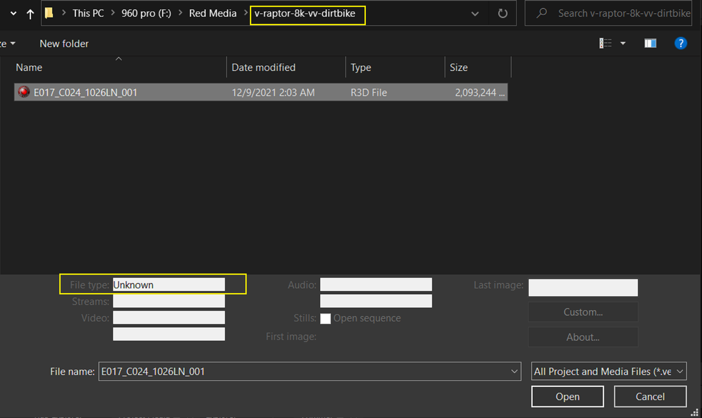Navigate to 960 pro (F:) breadcrumb
702x418 pixels.
coord(146,13)
